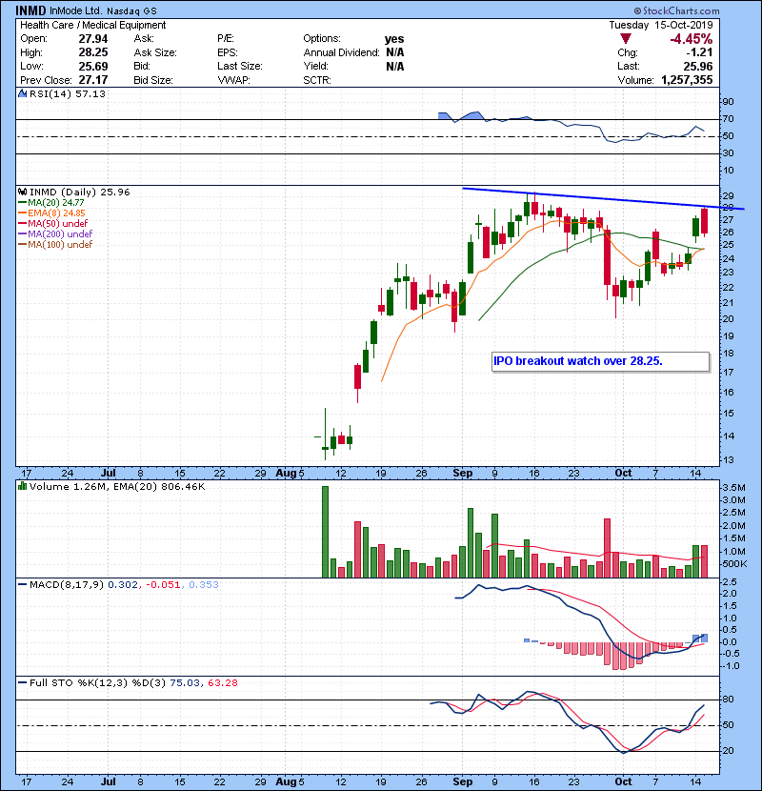762x791 pixels.
Task: Click the Last price value 25.96
Action: (698, 66)
